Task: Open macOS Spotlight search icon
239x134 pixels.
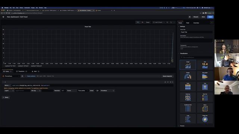Action: (200, 7)
